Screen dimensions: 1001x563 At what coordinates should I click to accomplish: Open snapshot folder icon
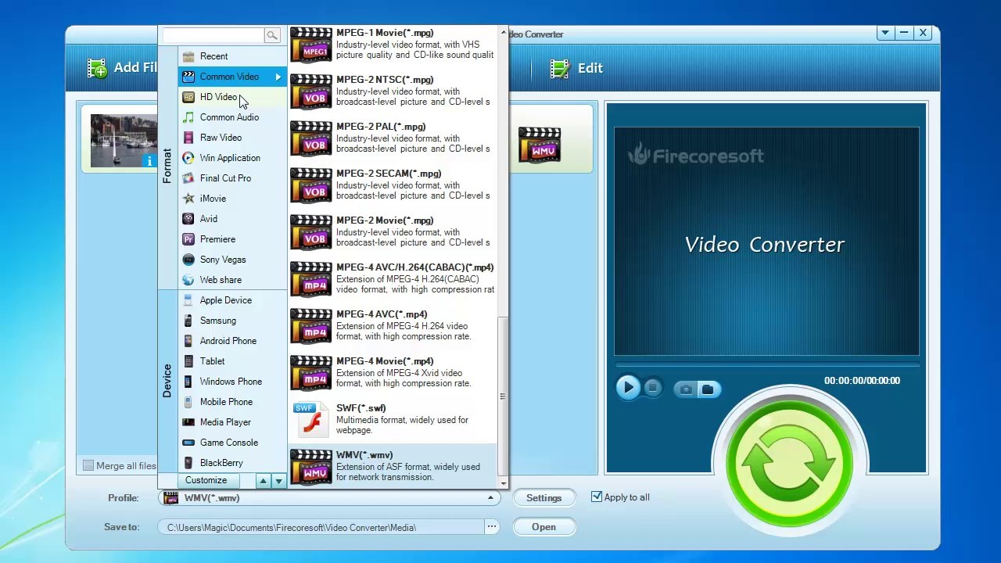pos(708,389)
